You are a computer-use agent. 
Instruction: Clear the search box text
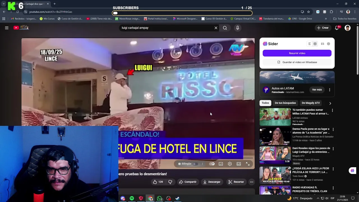(216, 28)
